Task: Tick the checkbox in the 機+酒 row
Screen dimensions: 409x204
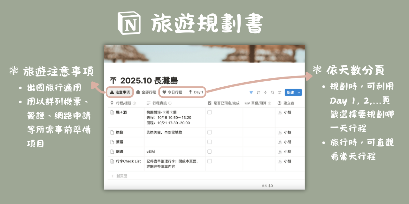Action: point(210,112)
